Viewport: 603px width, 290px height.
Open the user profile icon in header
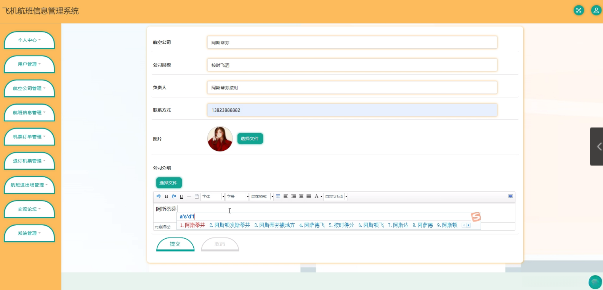coord(596,10)
